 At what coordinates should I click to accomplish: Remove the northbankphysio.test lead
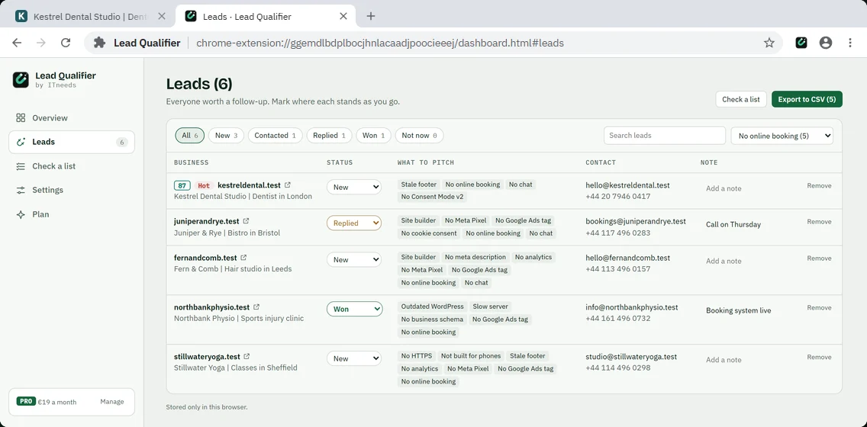819,308
